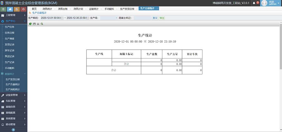Click the orange shortcut button above the sidebar

pyautogui.click(x=16, y=9)
